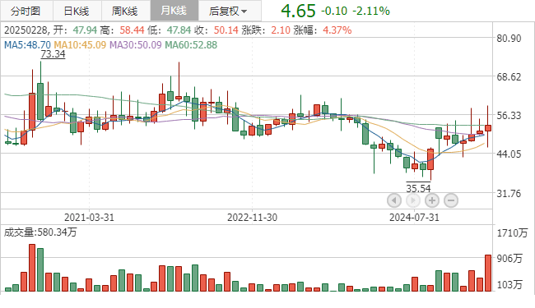The width and height of the screenshot is (535, 308).
Task: Expand the 后复权 dropdown
Action: click(230, 11)
